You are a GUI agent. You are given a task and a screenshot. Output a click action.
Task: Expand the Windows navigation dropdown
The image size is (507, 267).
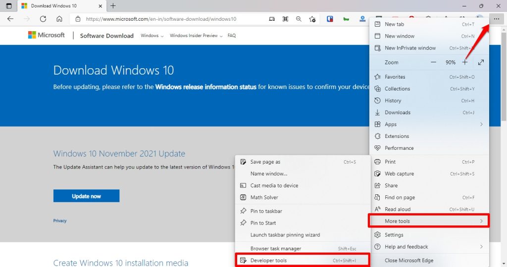[152, 36]
